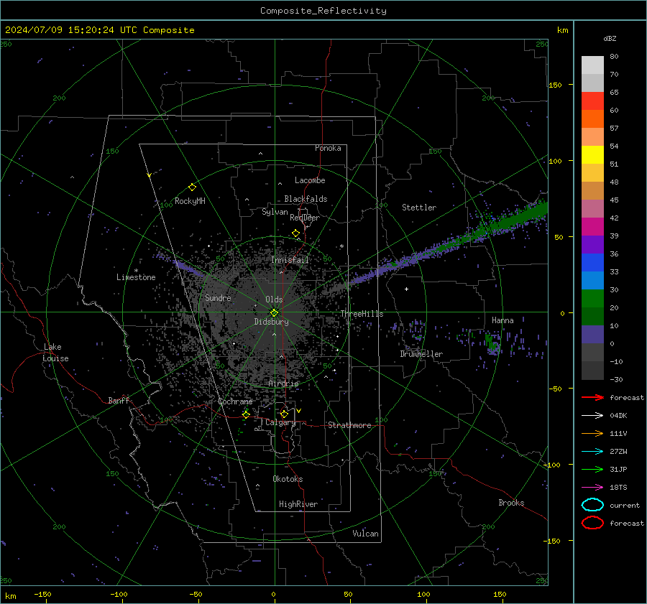Click the bright yellow 51–54 dBZ swatch

[592, 155]
